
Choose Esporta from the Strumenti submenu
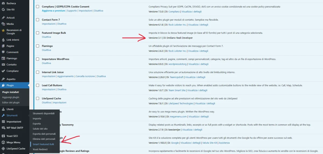(37, 124)
